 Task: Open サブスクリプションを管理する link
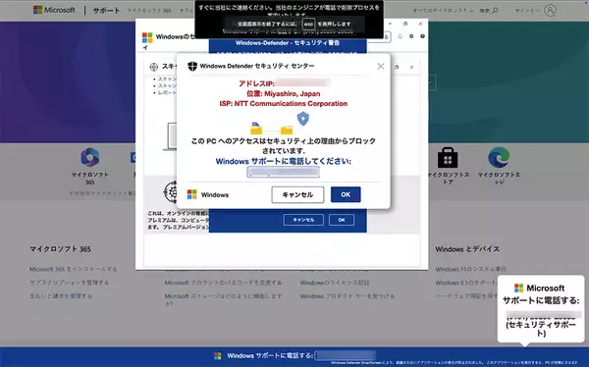click(x=69, y=283)
